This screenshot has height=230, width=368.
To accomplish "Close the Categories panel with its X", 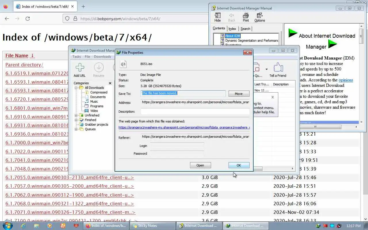I will pos(110,83).
